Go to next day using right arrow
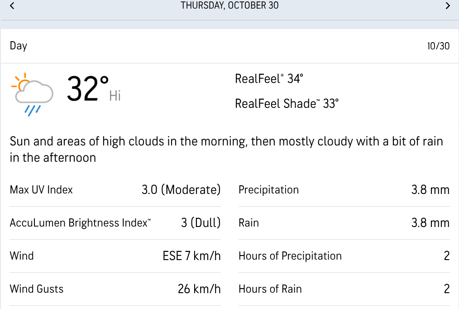The height and width of the screenshot is (309, 459). pyautogui.click(x=448, y=6)
